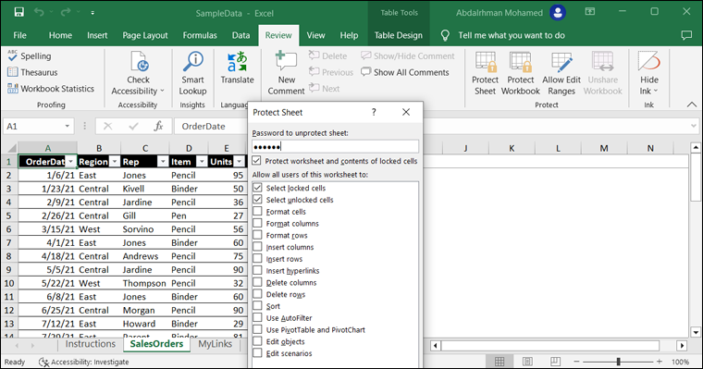Image resolution: width=703 pixels, height=369 pixels.
Task: Switch to Normal view icon
Action: [499, 362]
